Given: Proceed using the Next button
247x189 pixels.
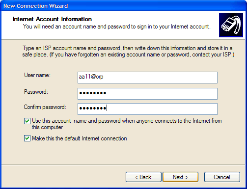Looking at the screenshot, I should [x=180, y=177].
